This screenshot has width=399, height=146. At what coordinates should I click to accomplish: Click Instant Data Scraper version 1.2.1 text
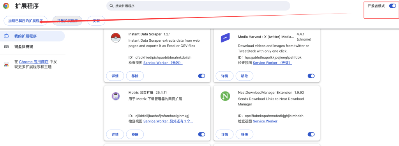click(167, 34)
